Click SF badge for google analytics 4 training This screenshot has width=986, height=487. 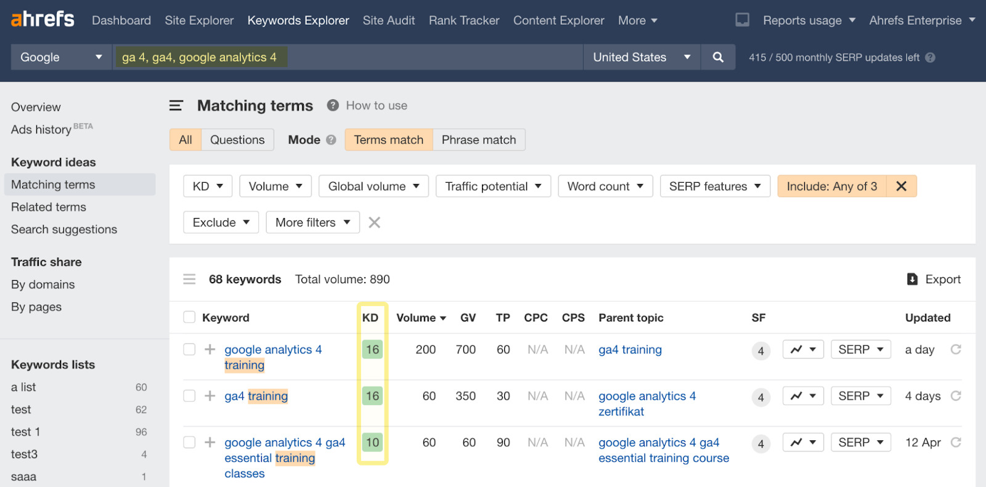coord(761,351)
